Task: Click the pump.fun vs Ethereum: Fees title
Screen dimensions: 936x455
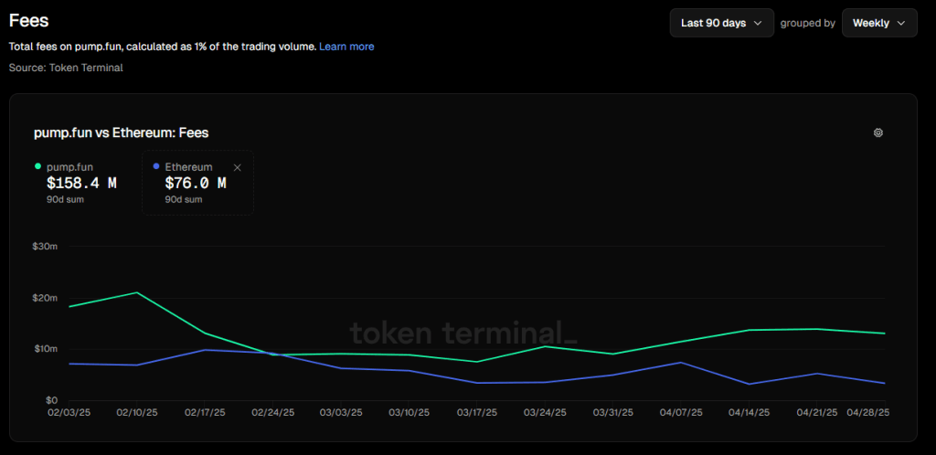Action: 122,133
